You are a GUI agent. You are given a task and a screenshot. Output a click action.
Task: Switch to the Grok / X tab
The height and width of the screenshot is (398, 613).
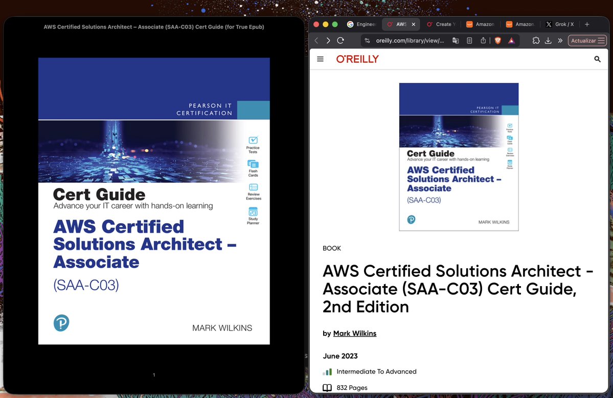tap(560, 24)
